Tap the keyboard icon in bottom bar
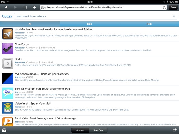The width and height of the screenshot is (179, 134). (x=4, y=130)
